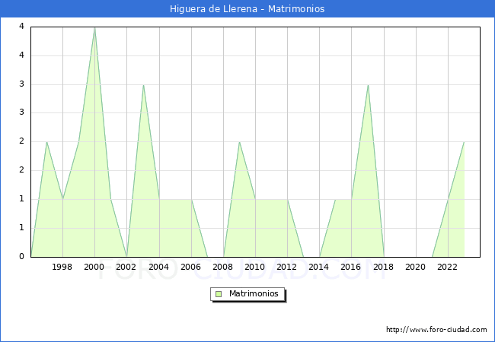The height and width of the screenshot is (342, 495).
Task: Select the 2010 x-axis year label
Action: pyautogui.click(x=255, y=267)
